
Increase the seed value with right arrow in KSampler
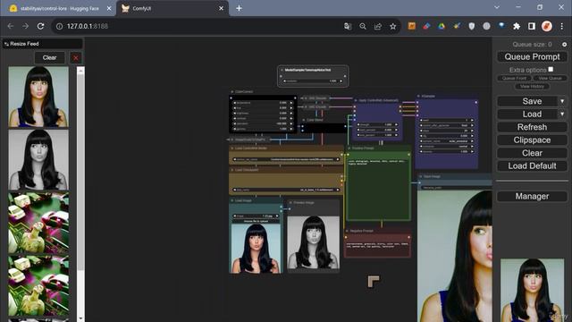tap(472, 120)
